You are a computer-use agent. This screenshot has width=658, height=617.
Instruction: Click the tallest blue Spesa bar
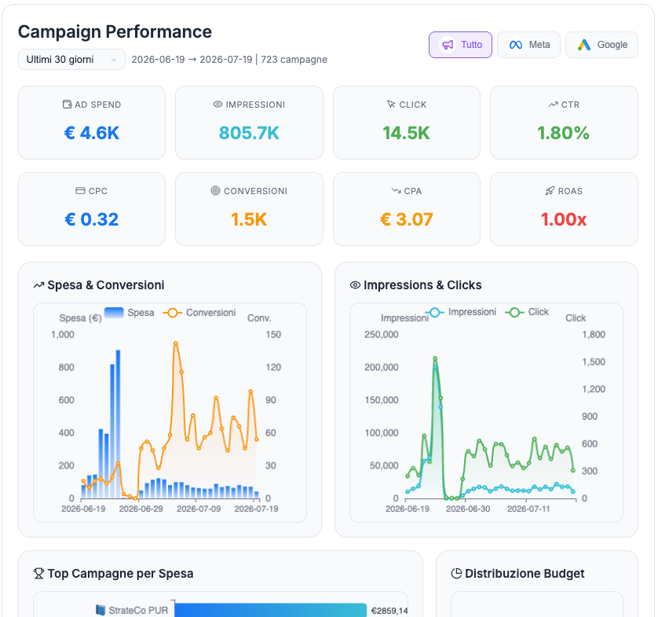118,424
